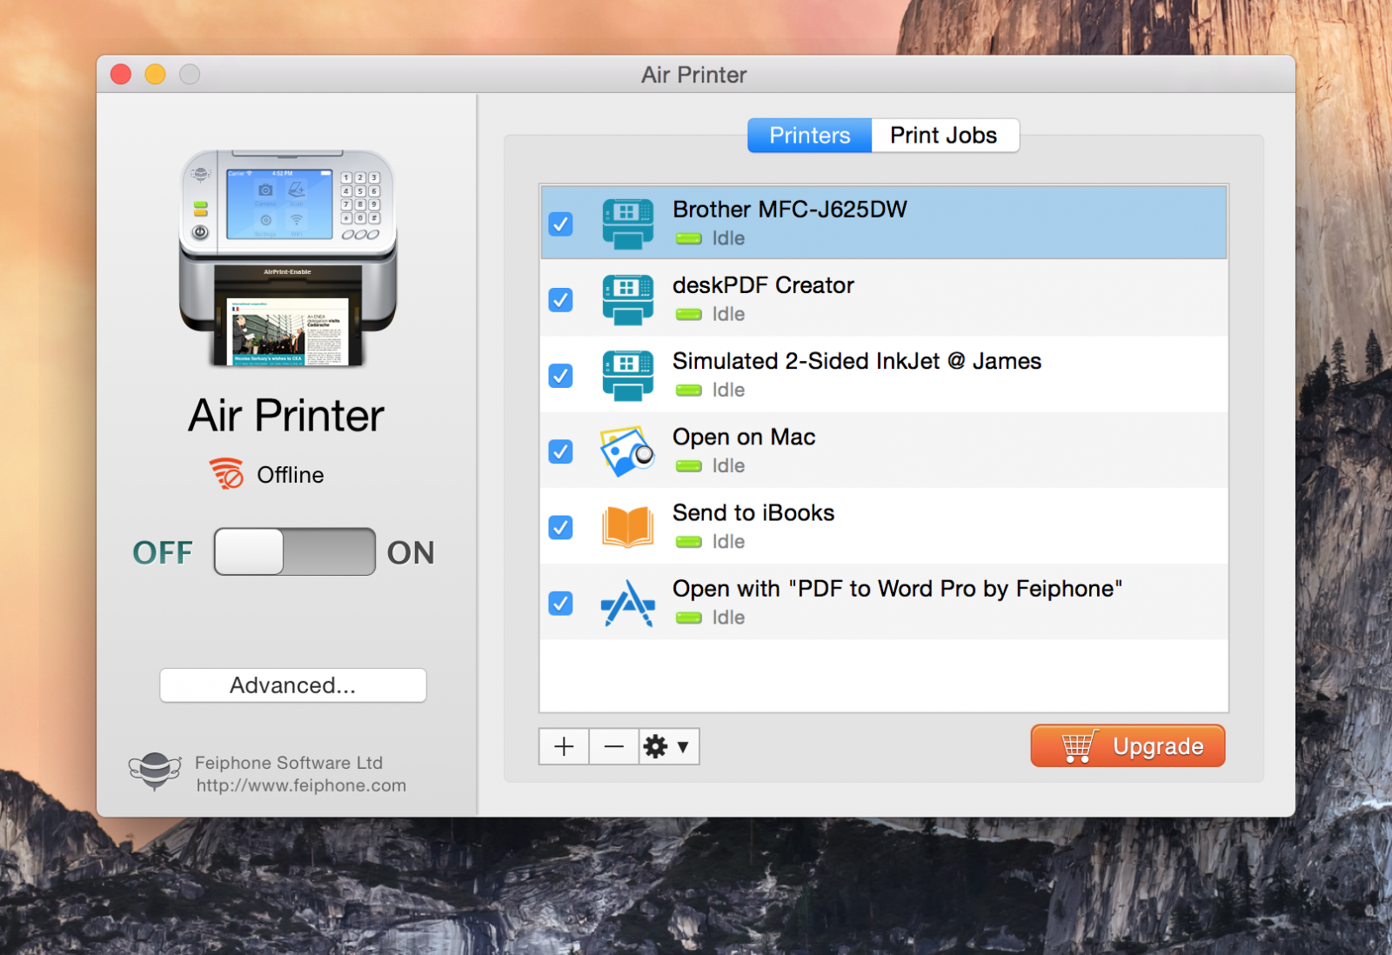Click the Air Printer heading in sidebar
The image size is (1392, 955).
[286, 416]
